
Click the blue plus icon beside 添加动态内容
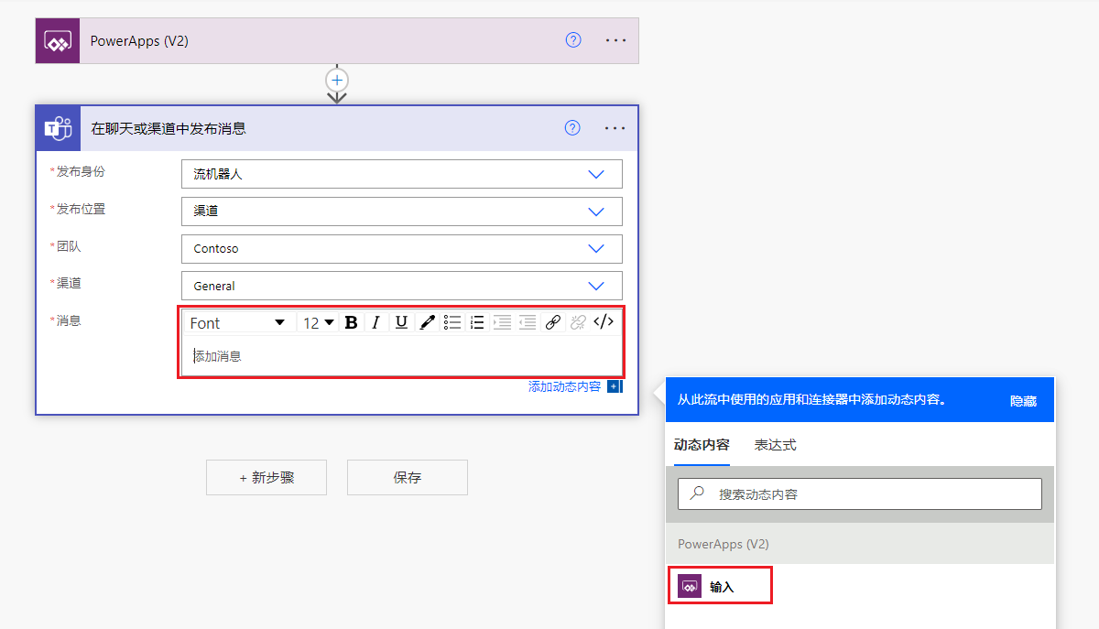click(x=614, y=386)
